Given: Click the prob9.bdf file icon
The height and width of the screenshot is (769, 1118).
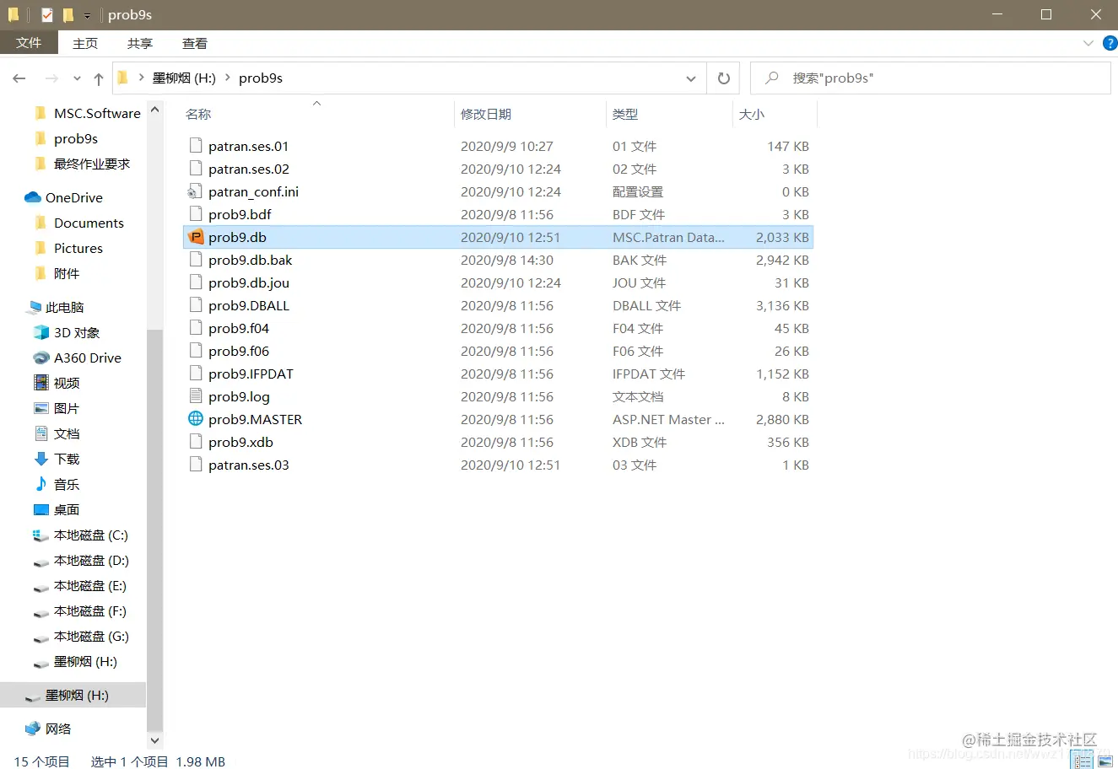Looking at the screenshot, I should click(196, 214).
